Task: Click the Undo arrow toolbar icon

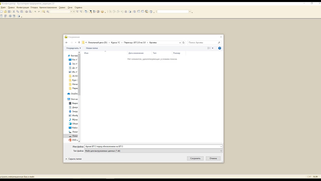Action: [x=35, y=12]
